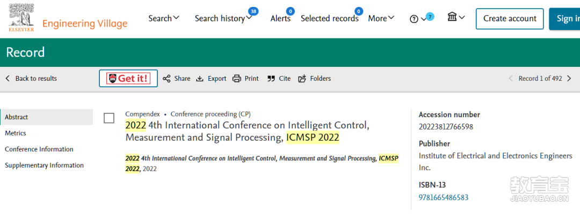Open the help question mark icon
580x214 pixels.
(x=414, y=19)
